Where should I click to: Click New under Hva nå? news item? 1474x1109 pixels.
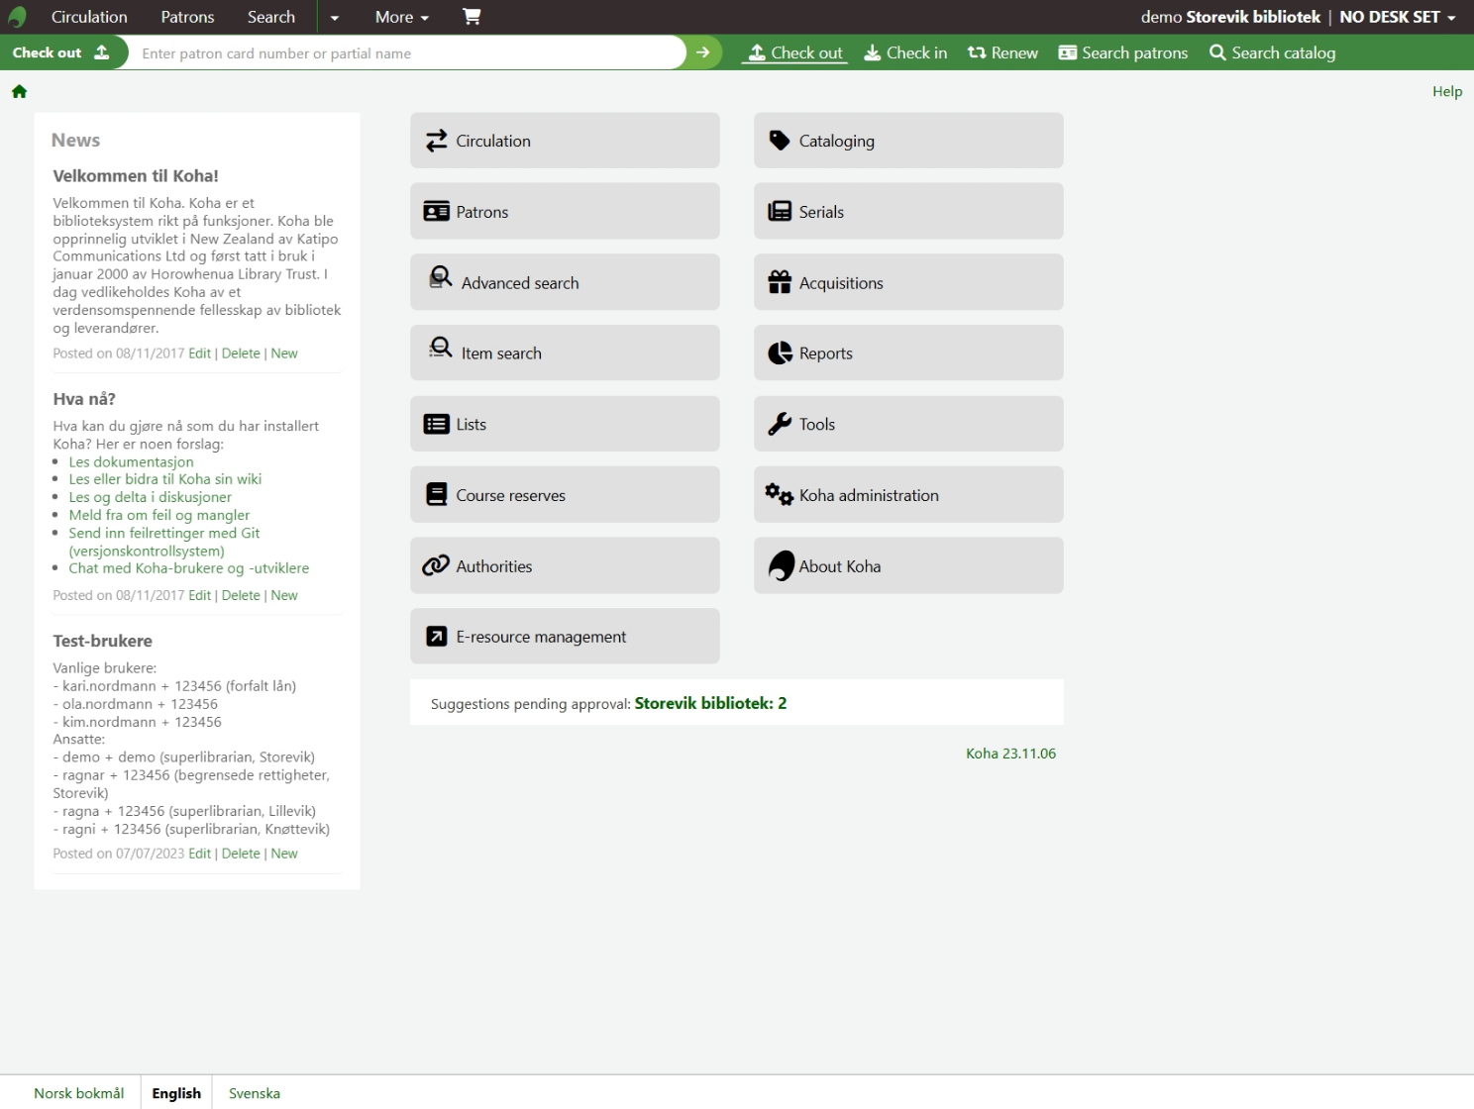(x=284, y=595)
